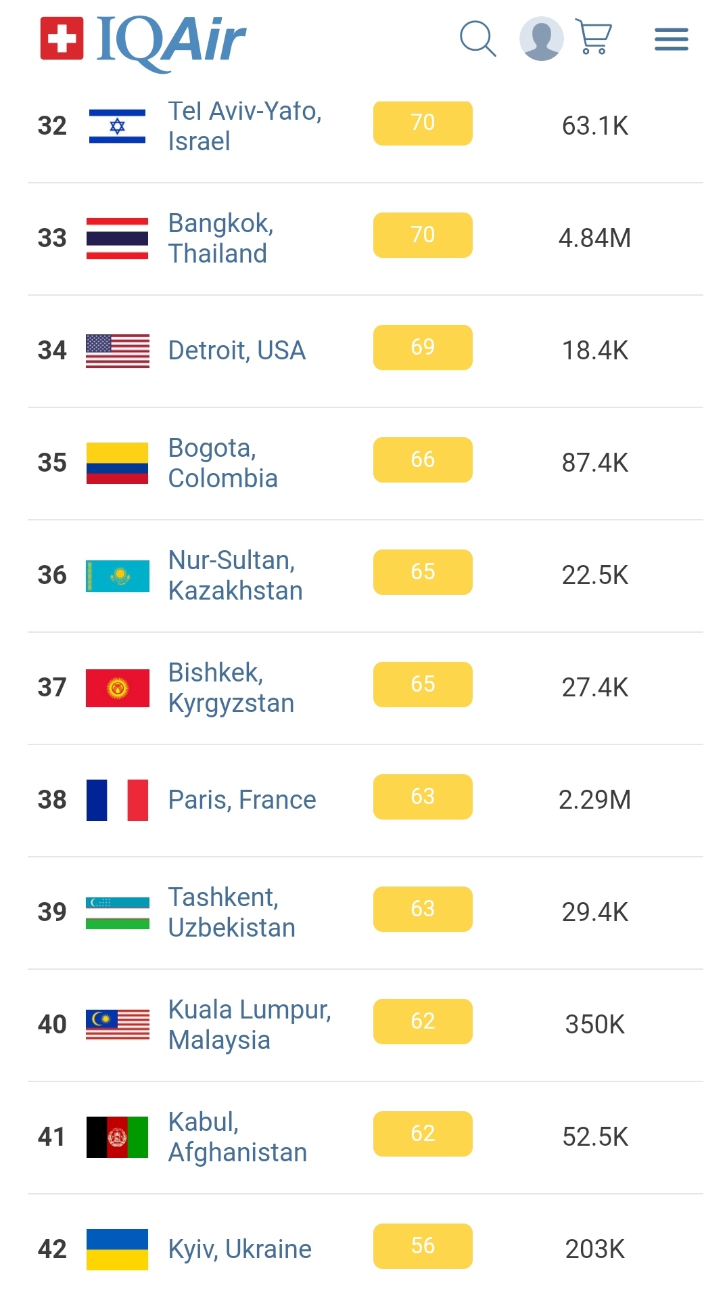
Task: Go to Detroit, USA page
Action: [237, 351]
